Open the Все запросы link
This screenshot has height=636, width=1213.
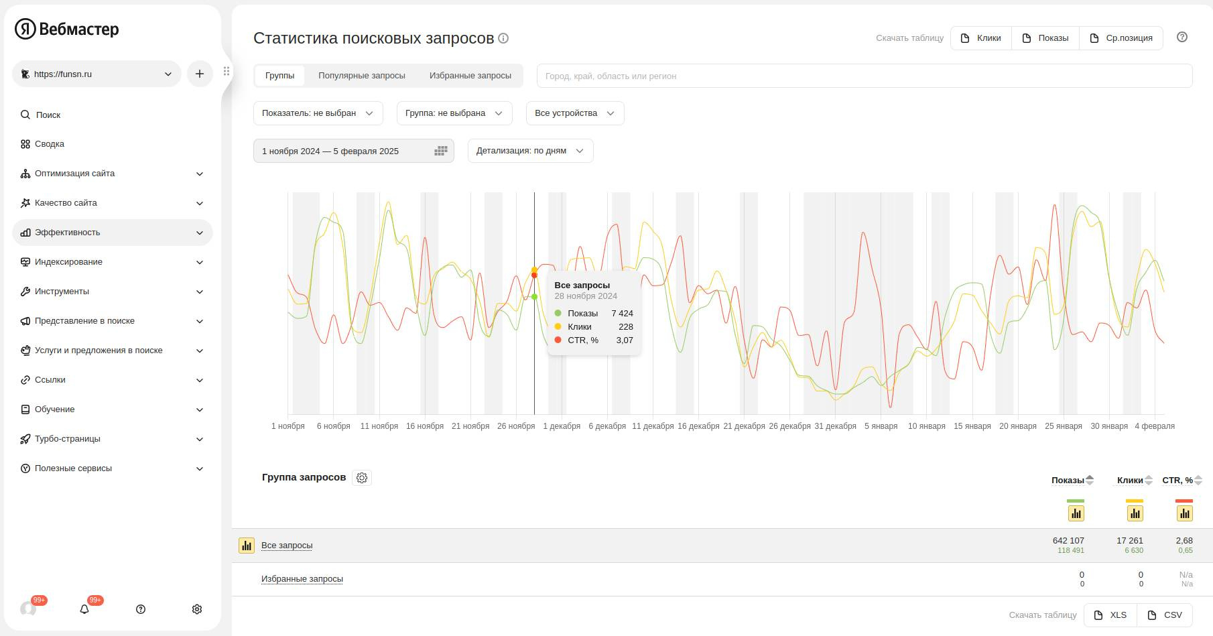point(287,546)
